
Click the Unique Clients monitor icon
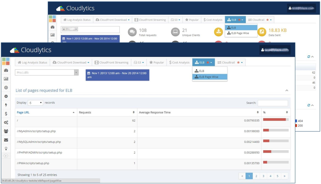(x=175, y=32)
